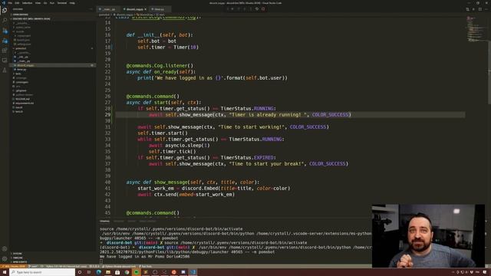Open the Remote Explorer view
Image resolution: width=491 pixels, height=276 pixels.
coord(5,60)
